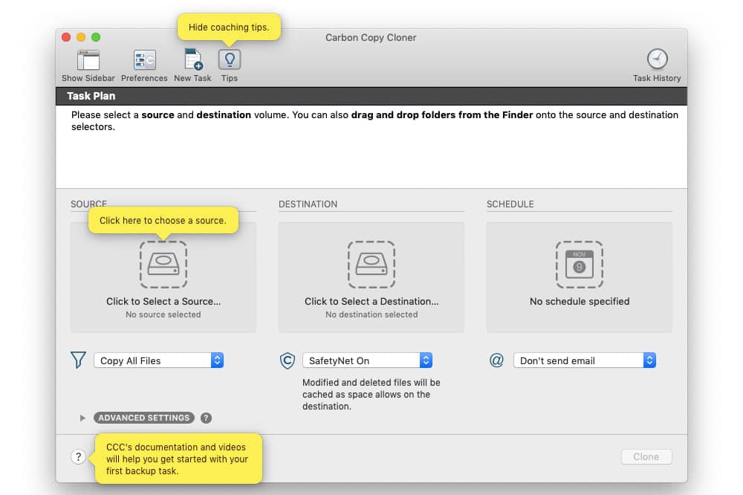The image size is (743, 495).
Task: Click the CCC's documentation coaching tip
Action: [x=177, y=459]
